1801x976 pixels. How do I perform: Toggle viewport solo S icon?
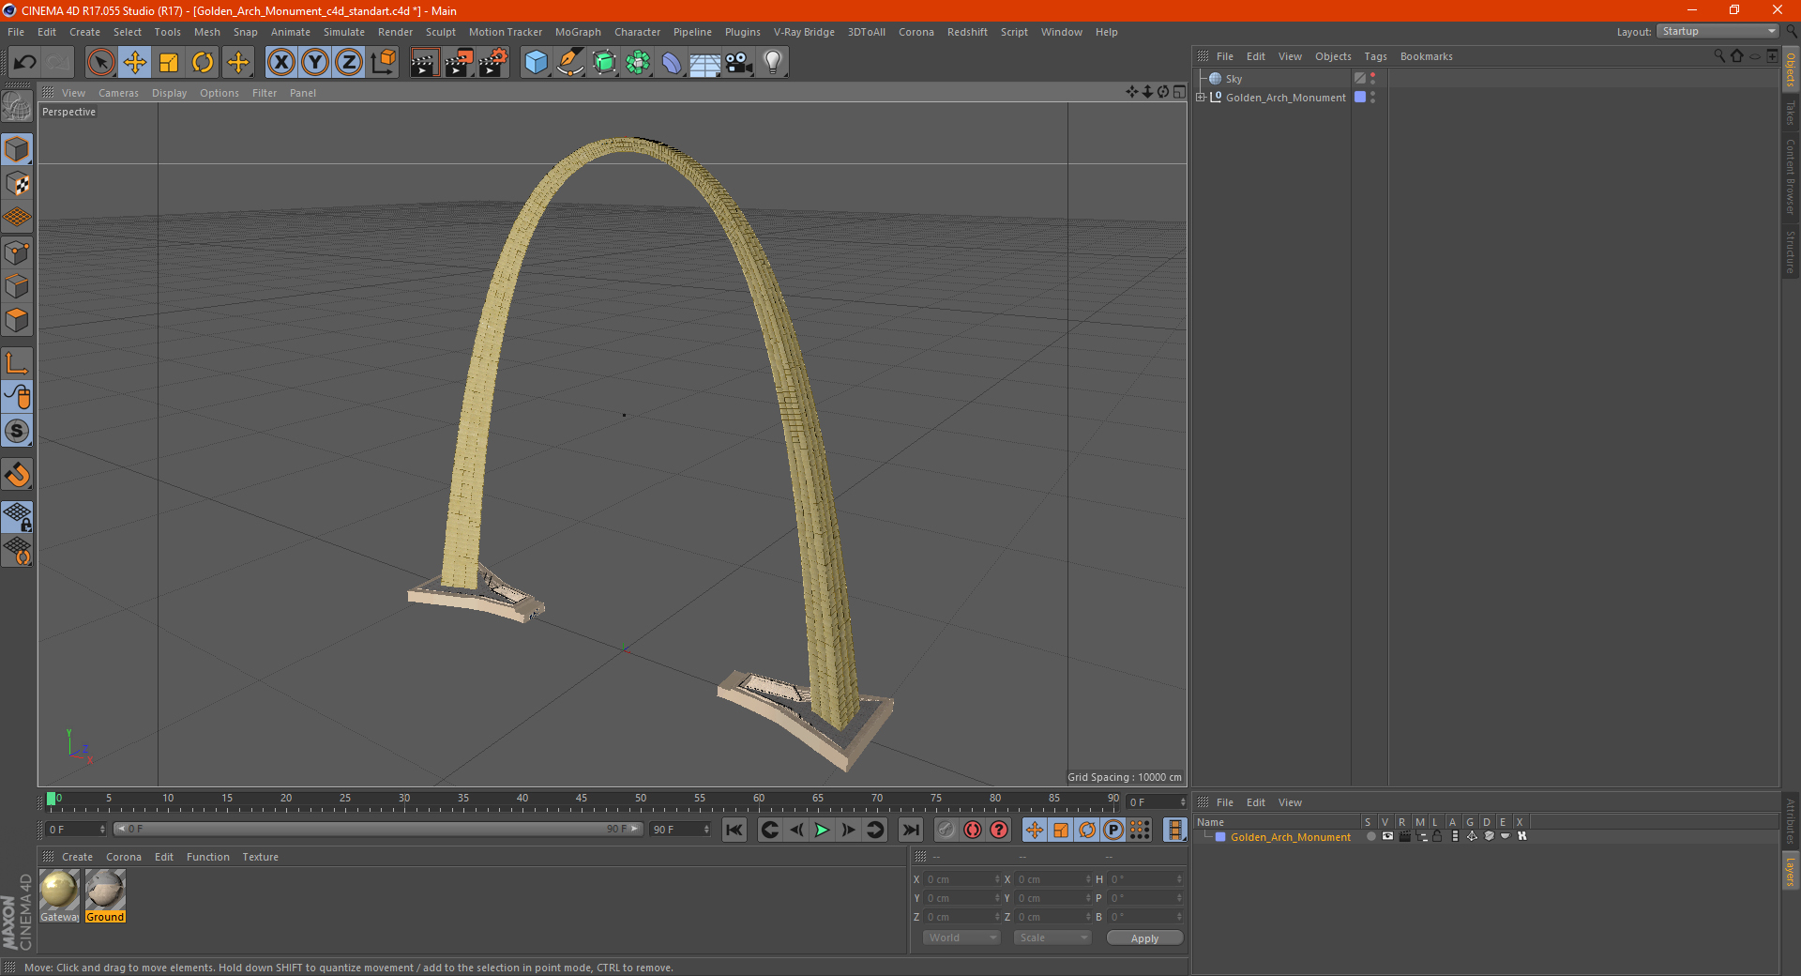click(x=18, y=432)
